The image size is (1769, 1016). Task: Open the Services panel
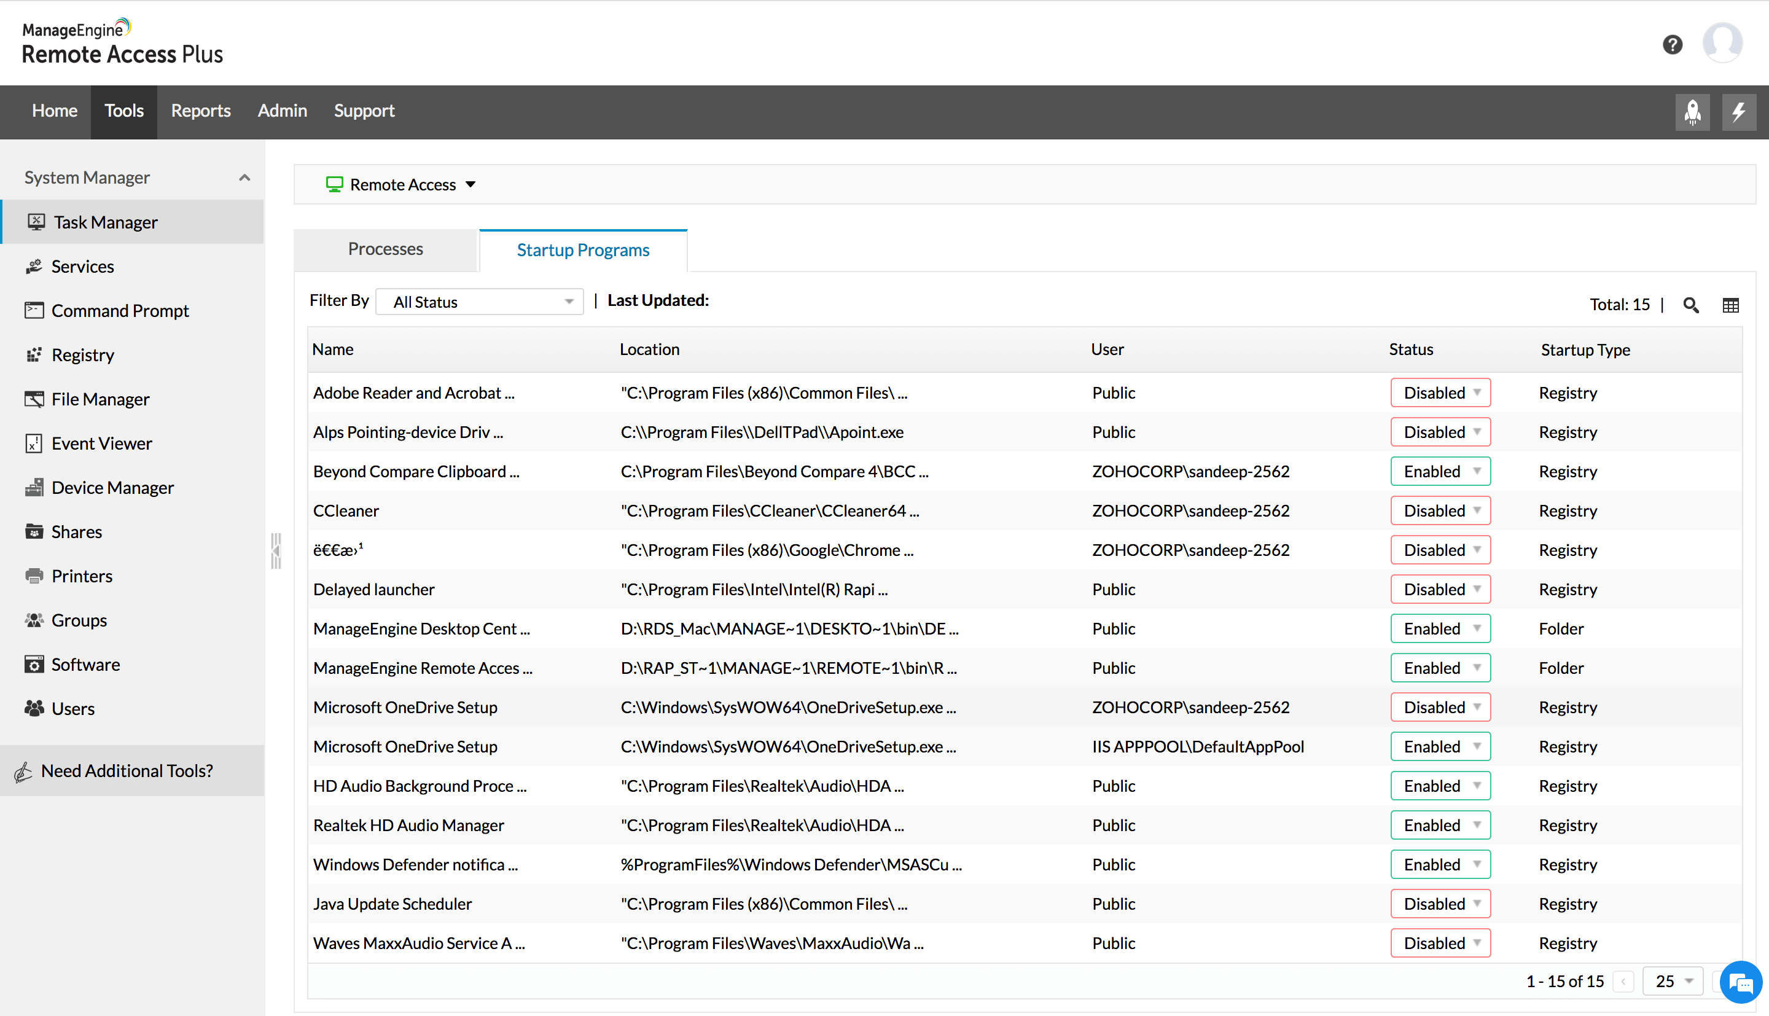coord(83,265)
